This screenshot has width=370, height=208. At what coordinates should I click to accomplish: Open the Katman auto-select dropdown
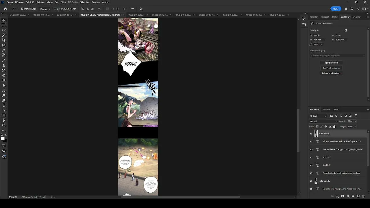coord(45,9)
